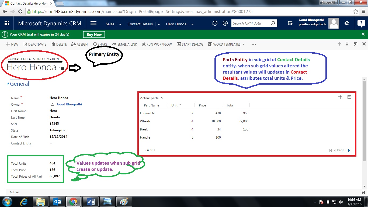Screen dimensions: 368x207
Task: Expand the Hero Honda navigation chevron
Action: click(x=192, y=24)
